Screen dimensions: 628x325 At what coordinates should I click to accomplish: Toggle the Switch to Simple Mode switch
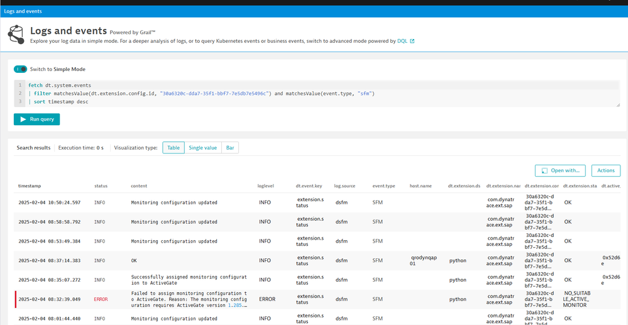click(21, 69)
